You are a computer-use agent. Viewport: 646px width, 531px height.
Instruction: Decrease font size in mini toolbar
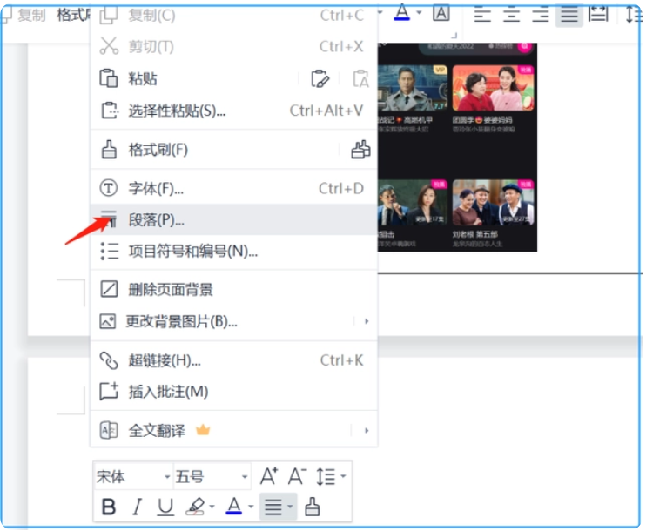[x=297, y=476]
